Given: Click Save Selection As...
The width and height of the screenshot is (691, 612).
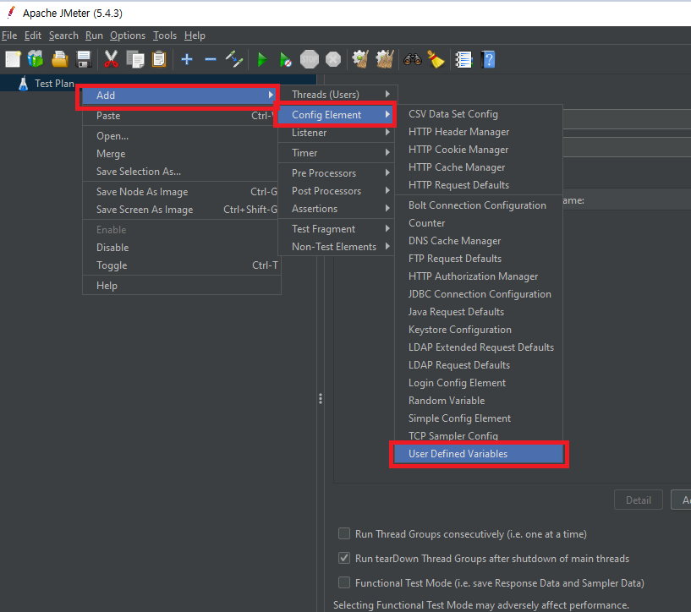Looking at the screenshot, I should point(181,172).
